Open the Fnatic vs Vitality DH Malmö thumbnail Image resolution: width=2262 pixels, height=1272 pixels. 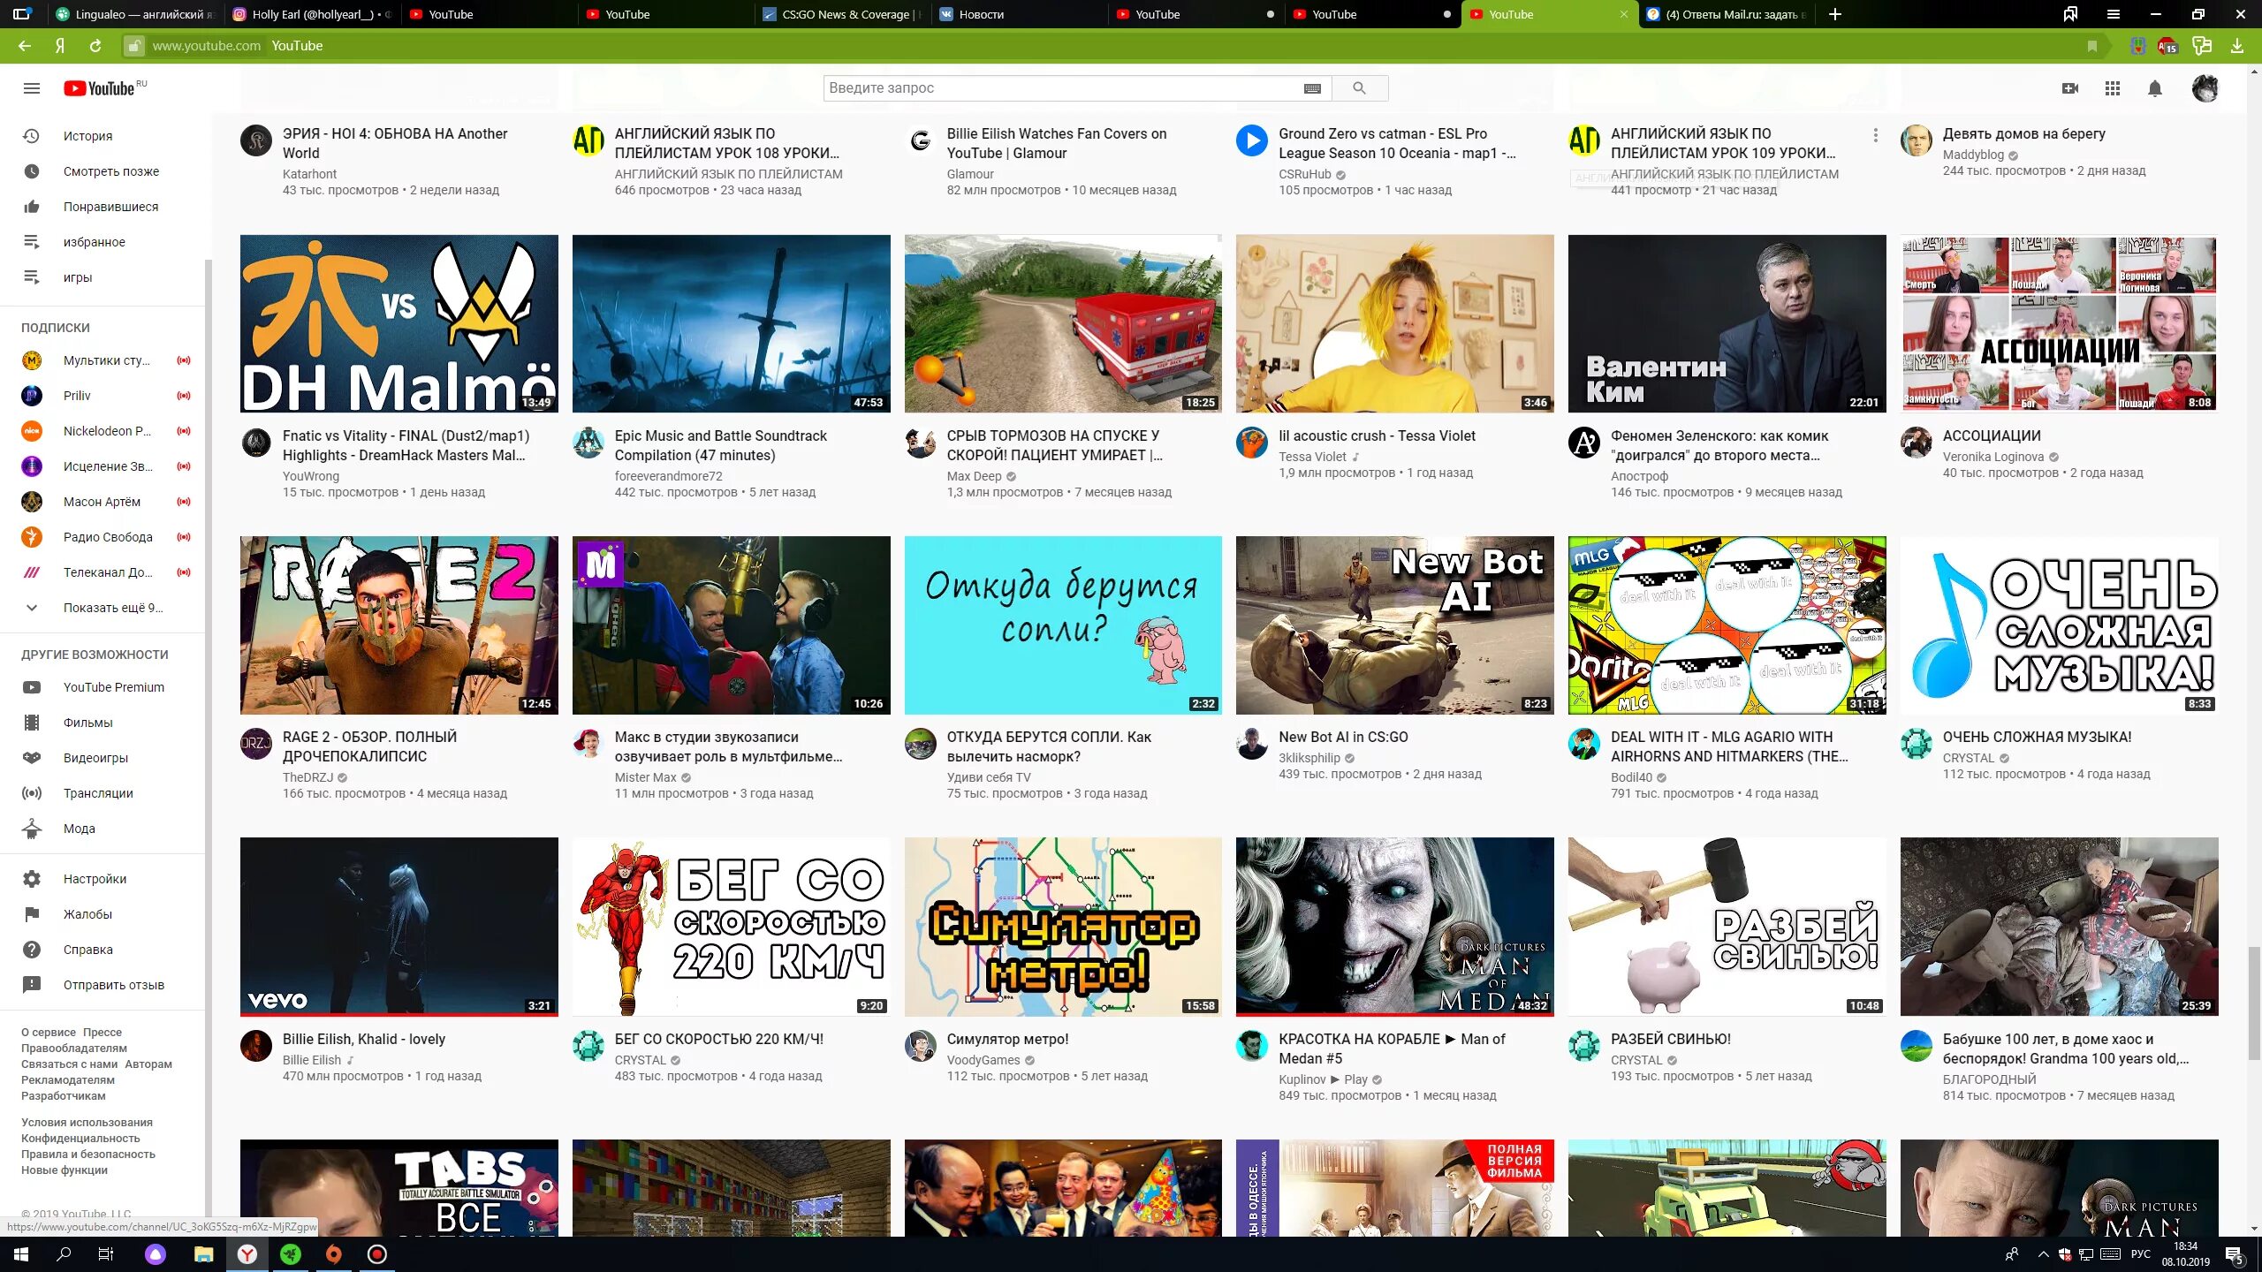click(399, 323)
